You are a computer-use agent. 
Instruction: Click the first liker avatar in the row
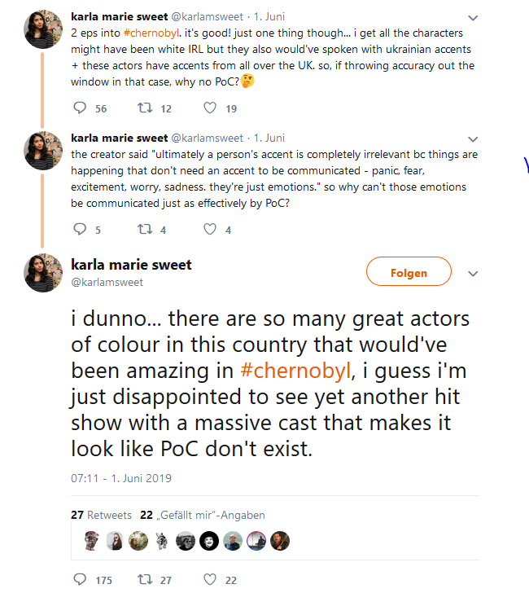click(x=93, y=541)
